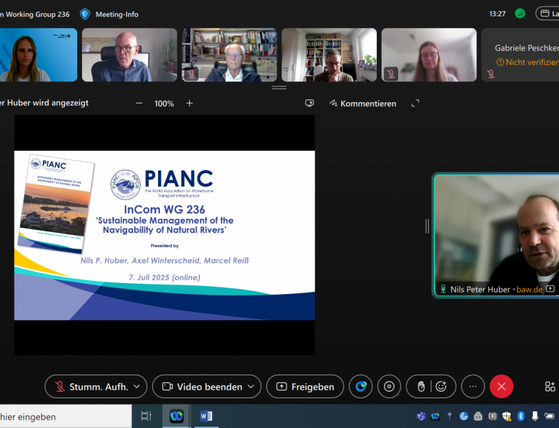Image resolution: width=559 pixels, height=428 pixels.
Task: Click the pin-shaped tray icon
Action: click(449, 416)
